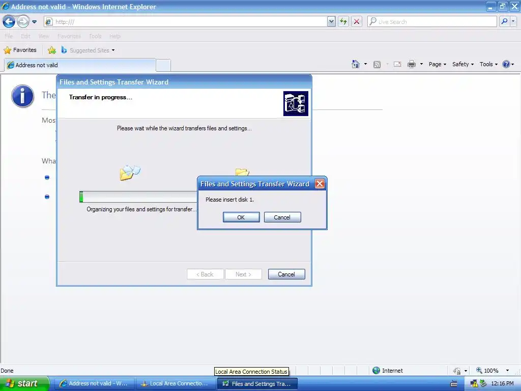Click the Live Search magnifier button
Viewport: 521px width, 391px height.
pyautogui.click(x=504, y=21)
